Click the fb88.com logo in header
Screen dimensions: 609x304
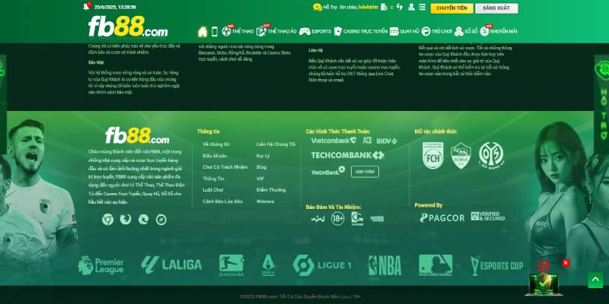pos(128,27)
